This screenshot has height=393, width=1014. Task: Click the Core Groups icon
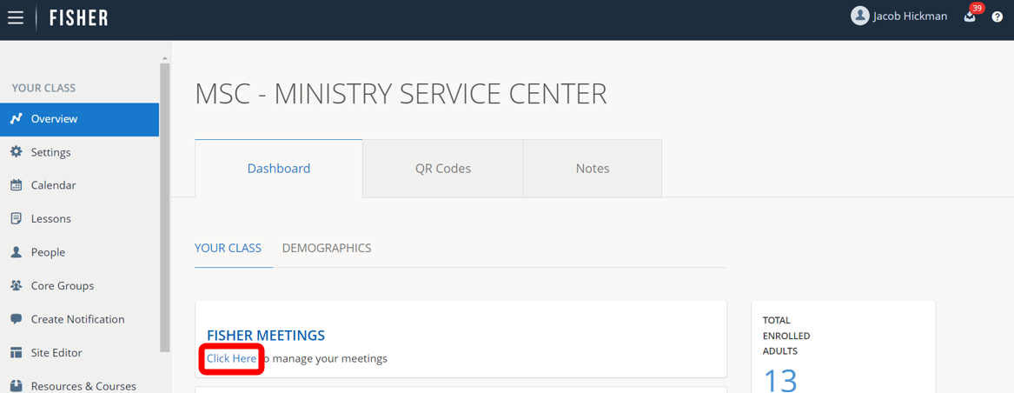tap(16, 285)
